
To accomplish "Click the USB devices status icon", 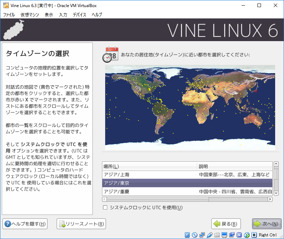I will [209, 235].
